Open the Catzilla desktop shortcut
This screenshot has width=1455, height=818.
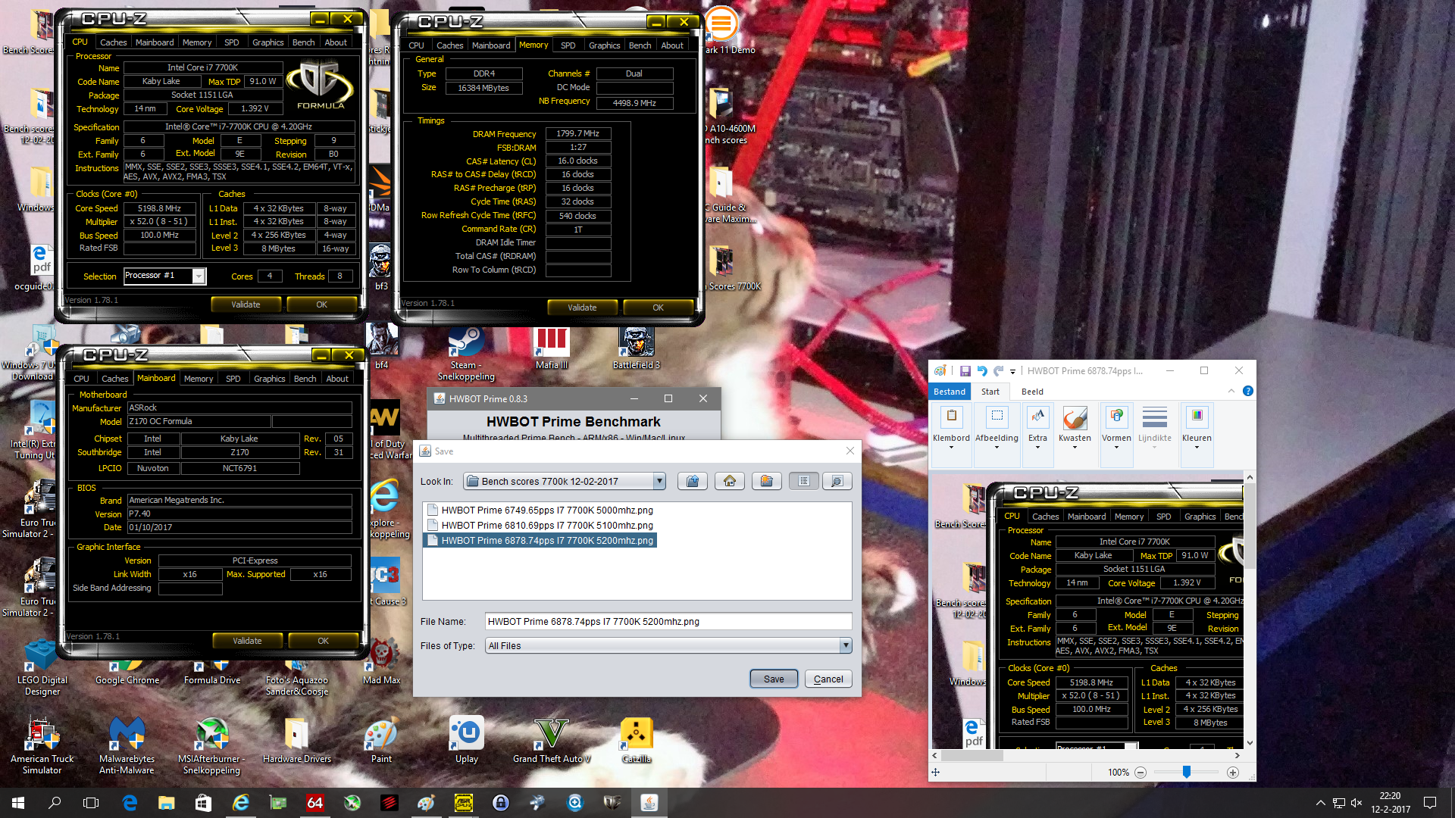637,742
